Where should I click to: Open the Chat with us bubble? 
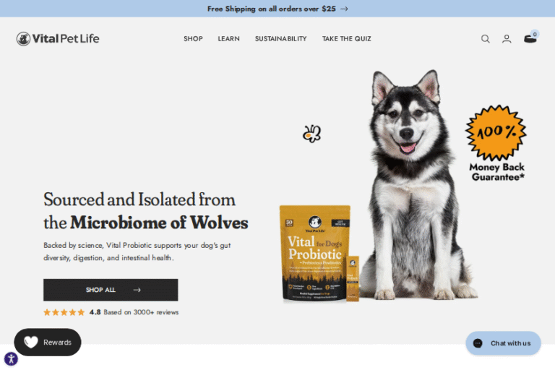503,343
